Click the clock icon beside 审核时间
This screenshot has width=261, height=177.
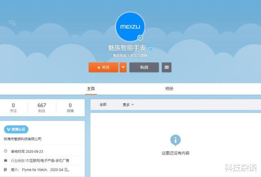coord(6,151)
